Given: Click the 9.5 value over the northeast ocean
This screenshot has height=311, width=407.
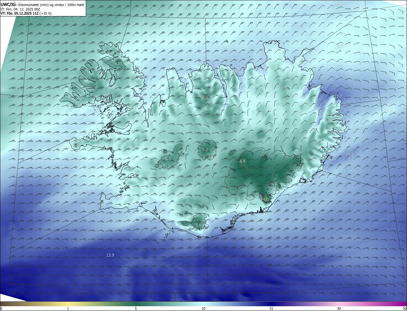Looking at the screenshot, I should (x=340, y=46).
